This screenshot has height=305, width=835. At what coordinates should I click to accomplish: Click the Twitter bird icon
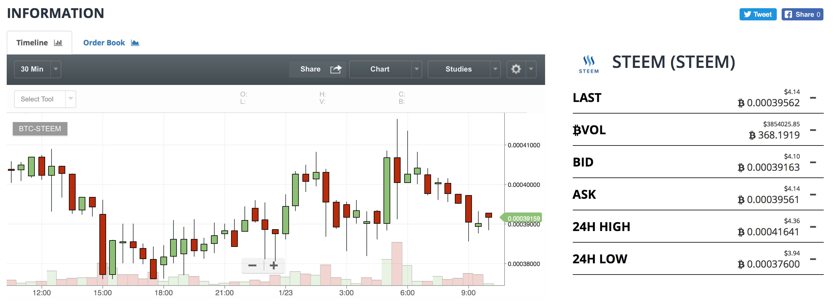click(748, 14)
